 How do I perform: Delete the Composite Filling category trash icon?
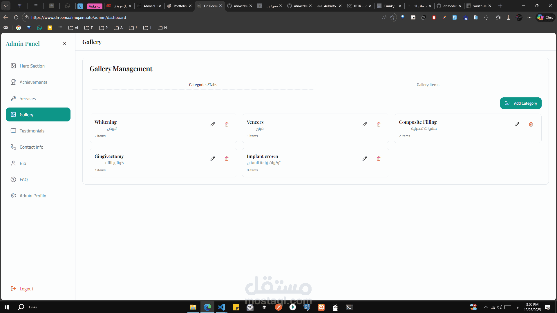(531, 124)
